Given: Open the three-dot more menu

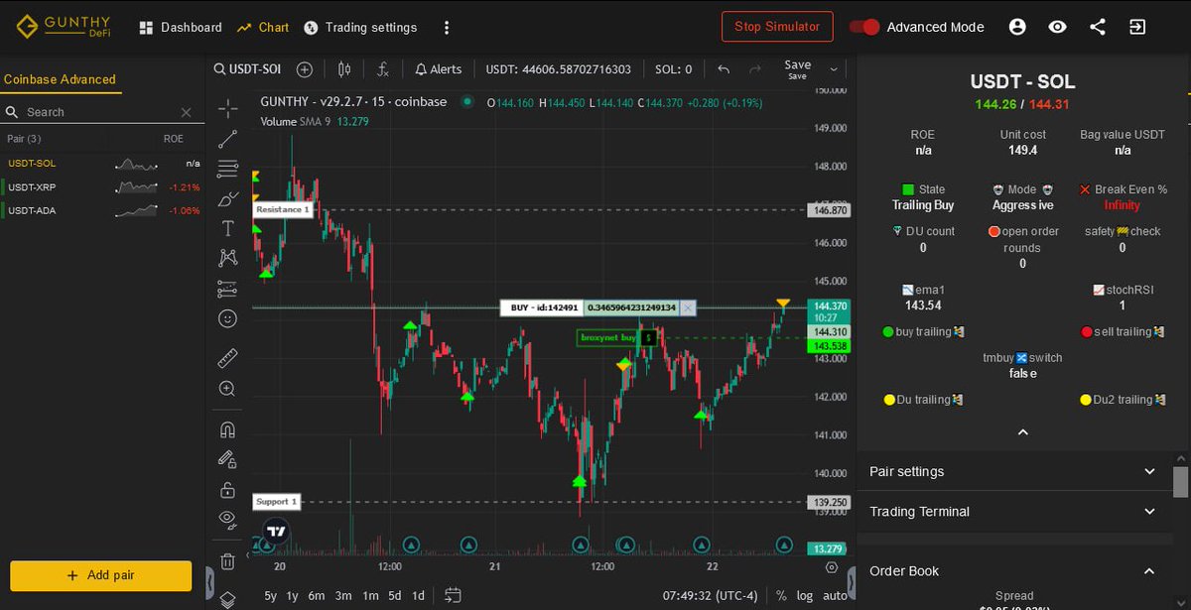Looking at the screenshot, I should point(447,28).
